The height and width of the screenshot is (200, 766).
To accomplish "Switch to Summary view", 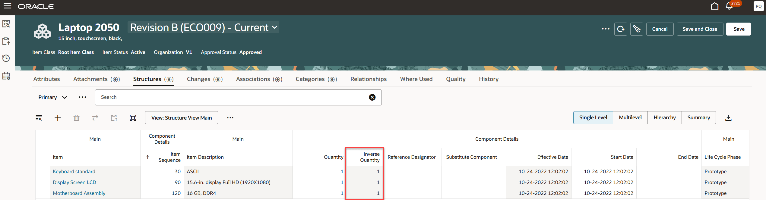I will 699,117.
